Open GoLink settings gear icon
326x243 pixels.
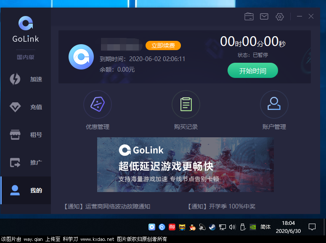coord(280,17)
